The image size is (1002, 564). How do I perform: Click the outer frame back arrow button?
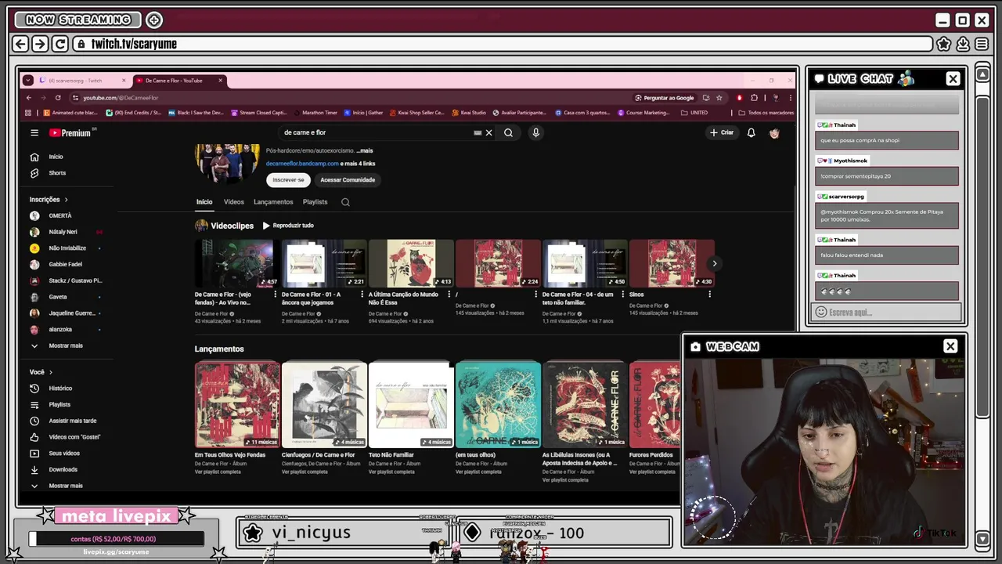click(21, 45)
